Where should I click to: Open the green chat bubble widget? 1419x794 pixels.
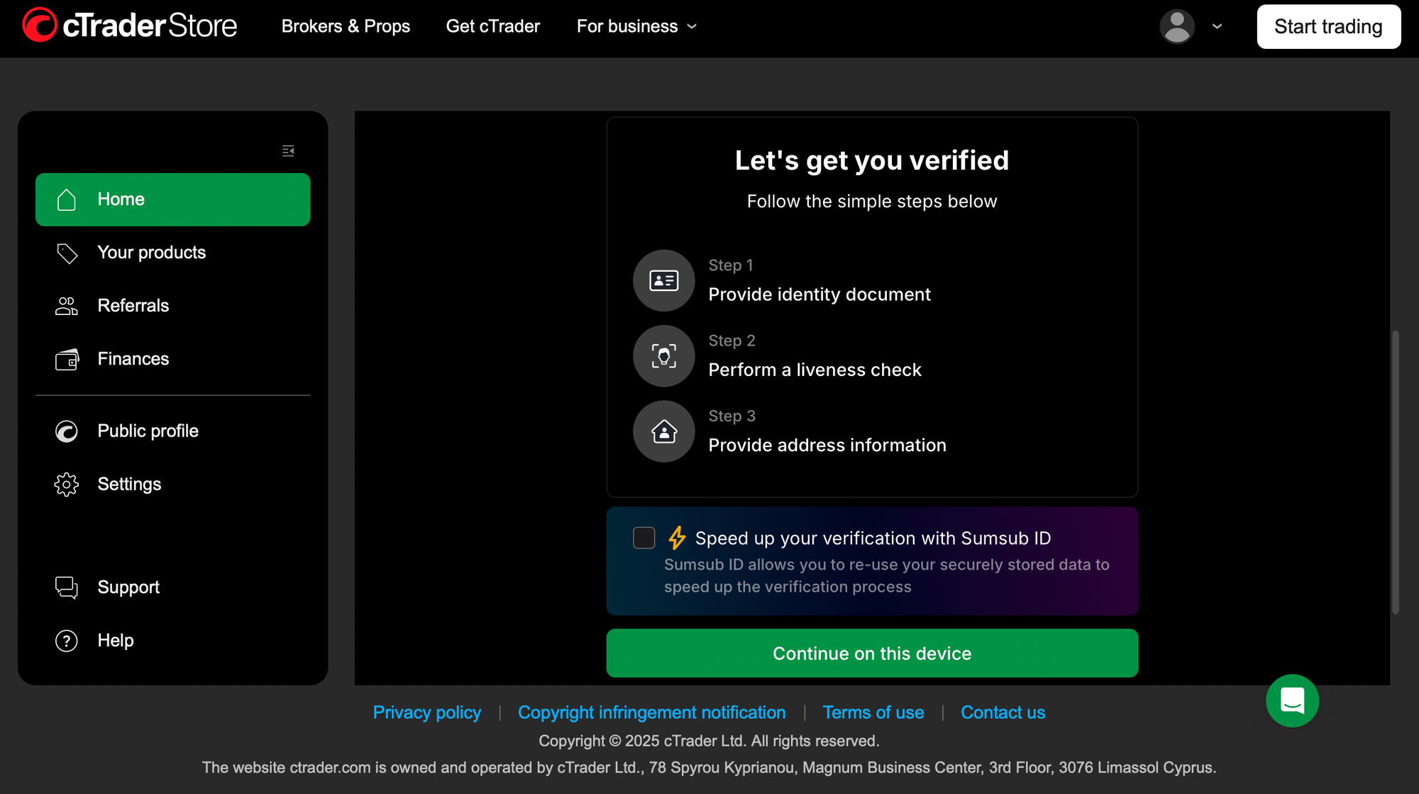(x=1292, y=700)
